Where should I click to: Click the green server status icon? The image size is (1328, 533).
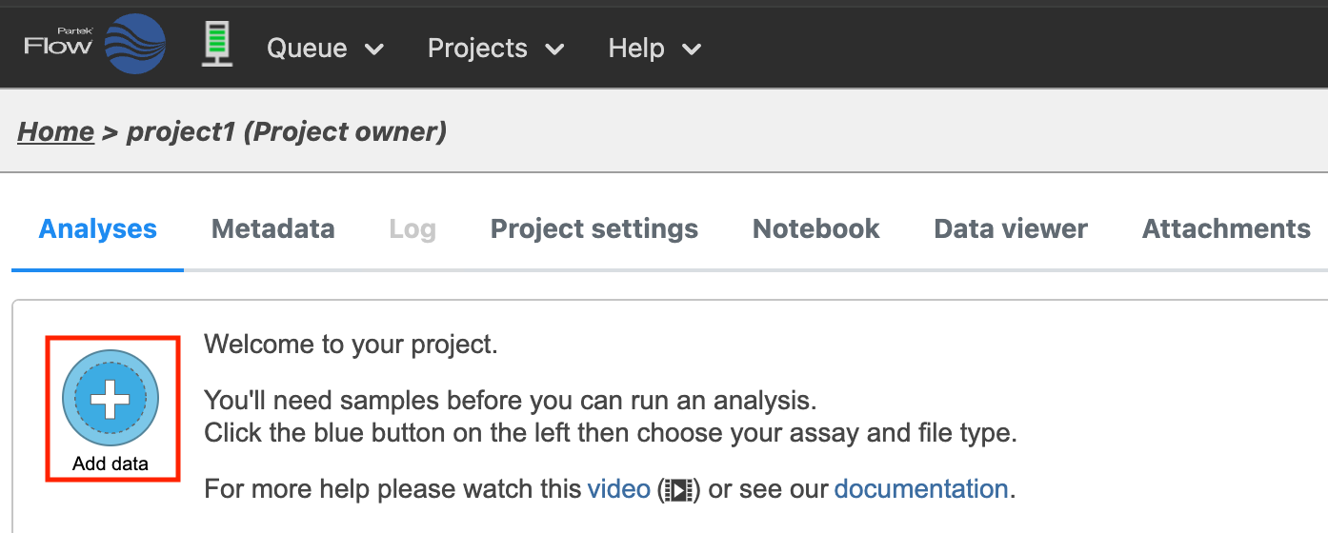pyautogui.click(x=217, y=46)
